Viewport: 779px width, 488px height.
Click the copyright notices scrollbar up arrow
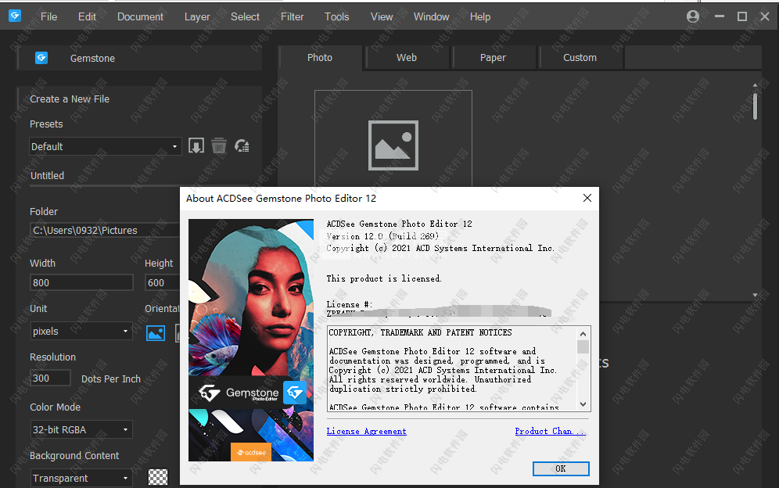[x=583, y=333]
